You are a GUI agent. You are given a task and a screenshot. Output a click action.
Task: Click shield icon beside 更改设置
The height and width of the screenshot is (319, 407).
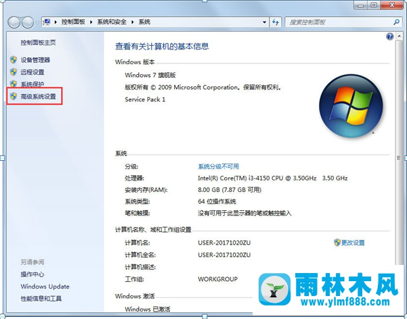(x=337, y=243)
